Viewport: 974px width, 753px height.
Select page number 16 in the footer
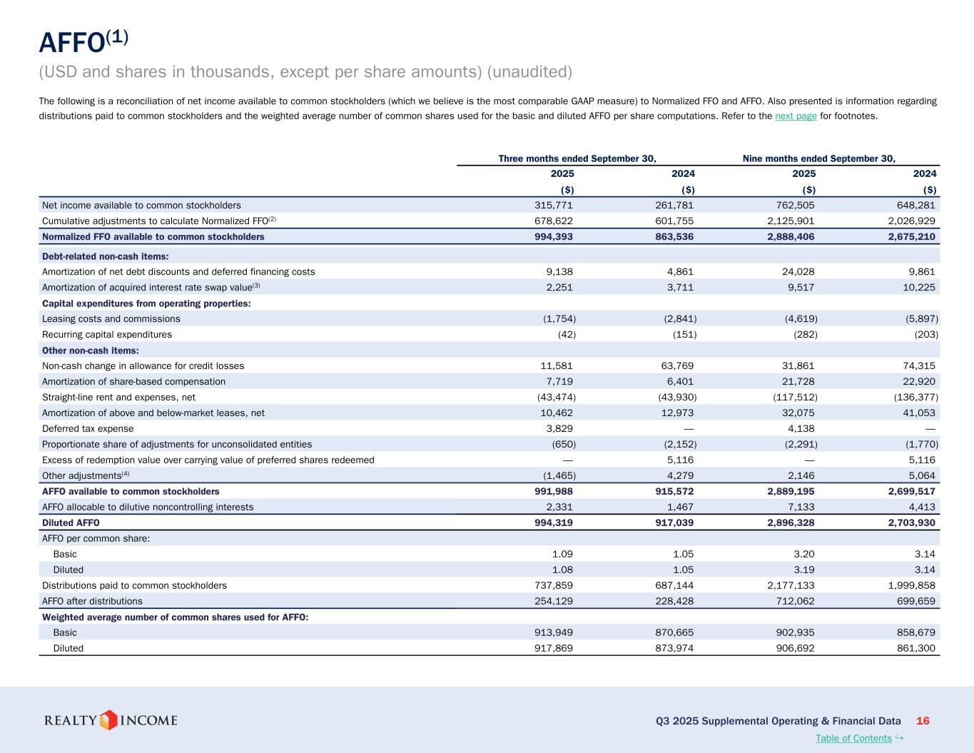pos(923,721)
